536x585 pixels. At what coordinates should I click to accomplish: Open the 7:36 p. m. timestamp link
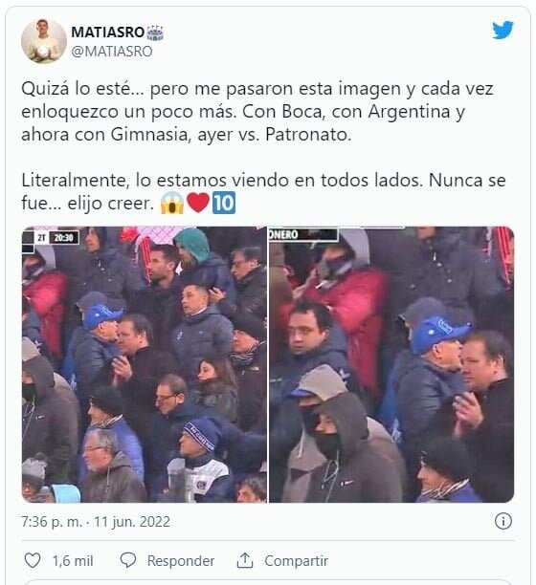(x=96, y=522)
